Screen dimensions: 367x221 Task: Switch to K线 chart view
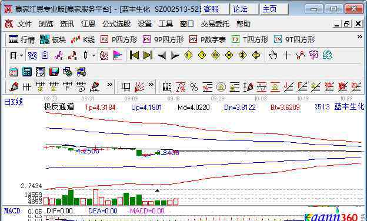tap(82, 39)
